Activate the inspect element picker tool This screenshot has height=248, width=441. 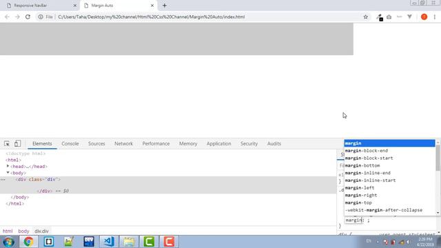7,144
